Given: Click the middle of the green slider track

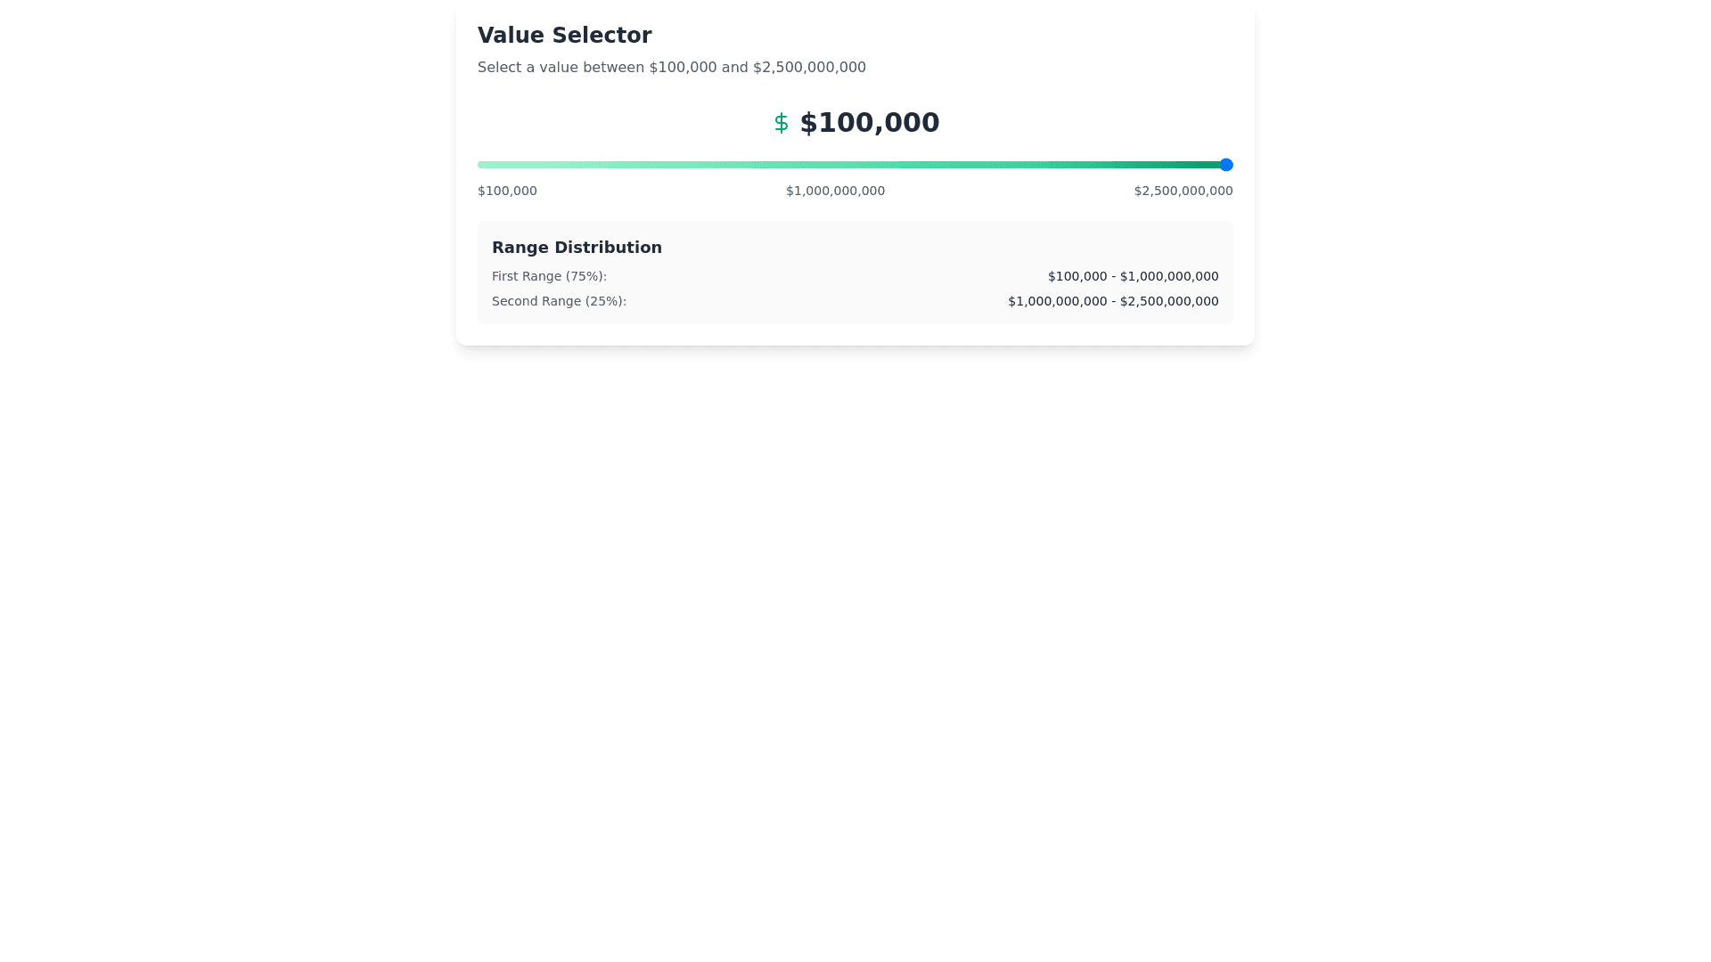Looking at the screenshot, I should [855, 165].
